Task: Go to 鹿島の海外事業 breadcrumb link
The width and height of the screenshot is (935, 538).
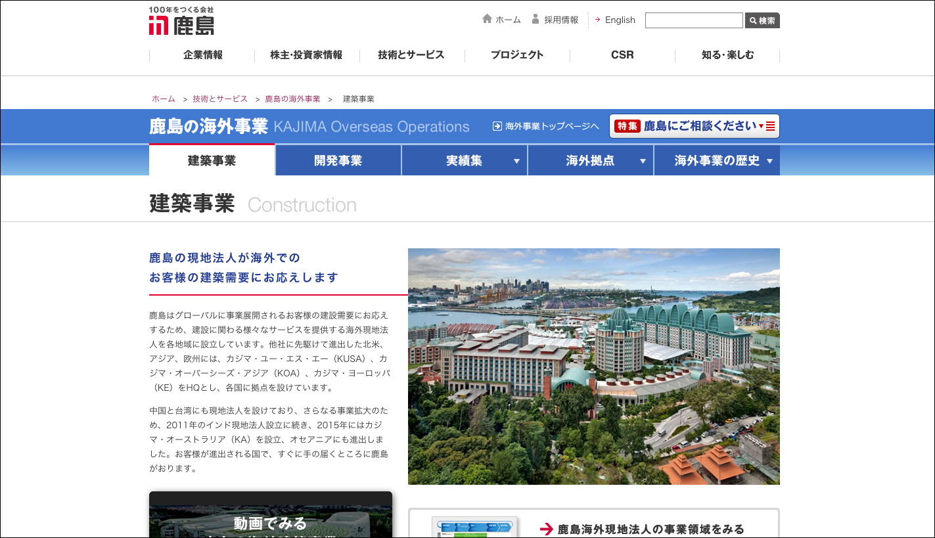Action: (292, 99)
